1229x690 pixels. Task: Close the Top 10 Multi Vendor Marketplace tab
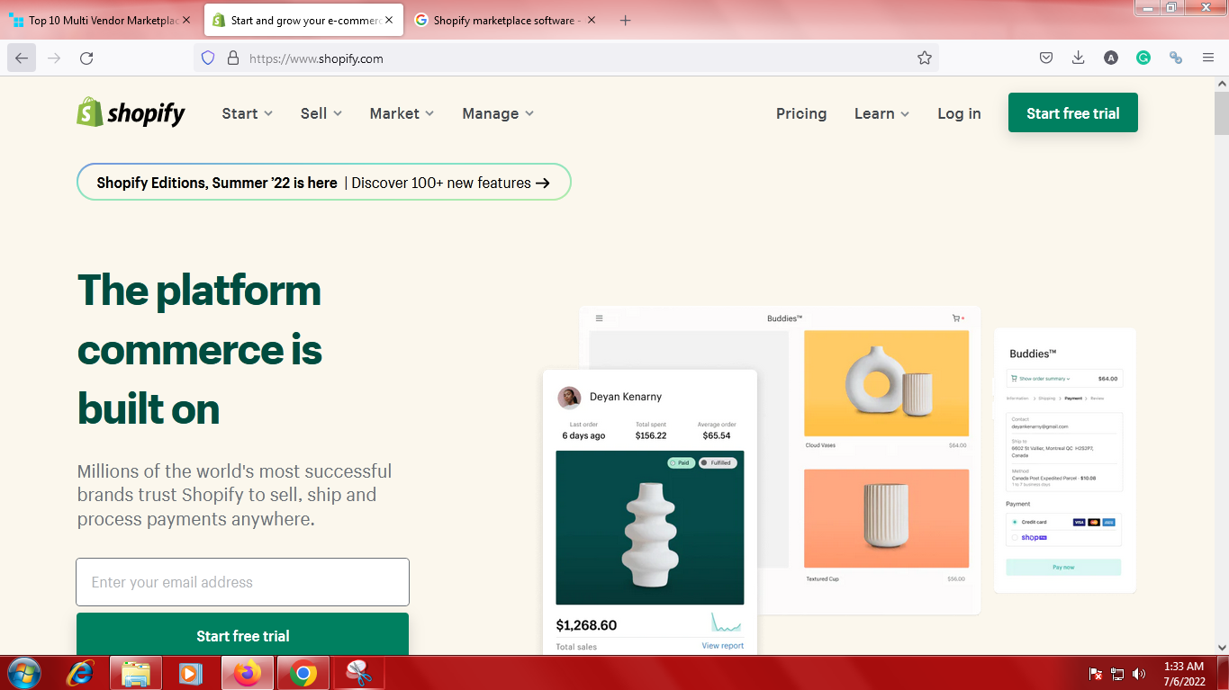[186, 20]
